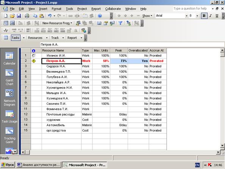Open the Undo history dropdown arrow

coord(54,16)
